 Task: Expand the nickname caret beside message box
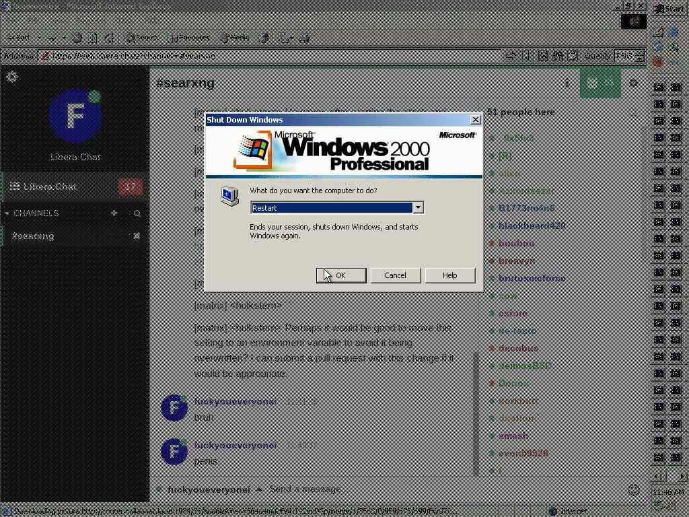[x=259, y=489]
